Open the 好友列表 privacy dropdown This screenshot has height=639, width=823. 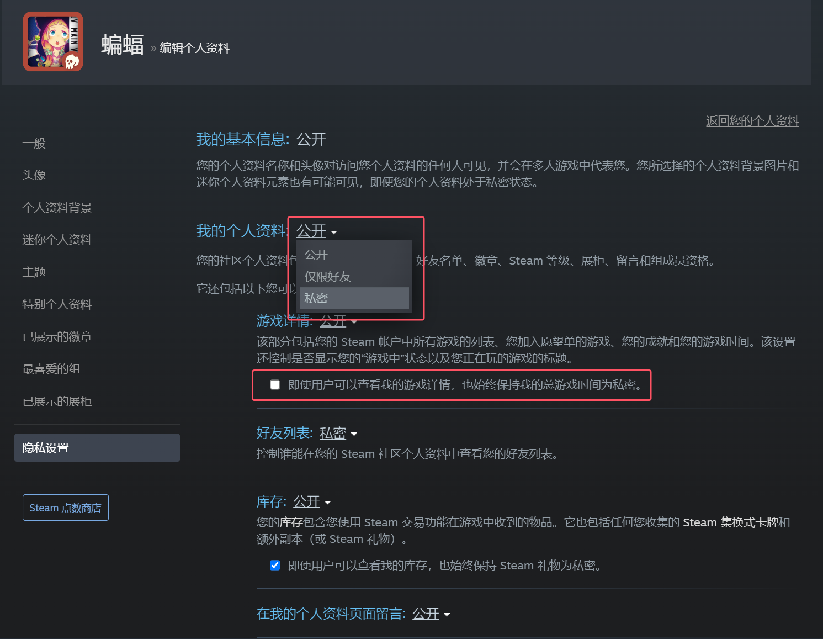point(338,433)
